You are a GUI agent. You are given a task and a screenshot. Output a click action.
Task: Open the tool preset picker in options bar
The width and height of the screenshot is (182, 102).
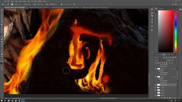coord(3,4)
